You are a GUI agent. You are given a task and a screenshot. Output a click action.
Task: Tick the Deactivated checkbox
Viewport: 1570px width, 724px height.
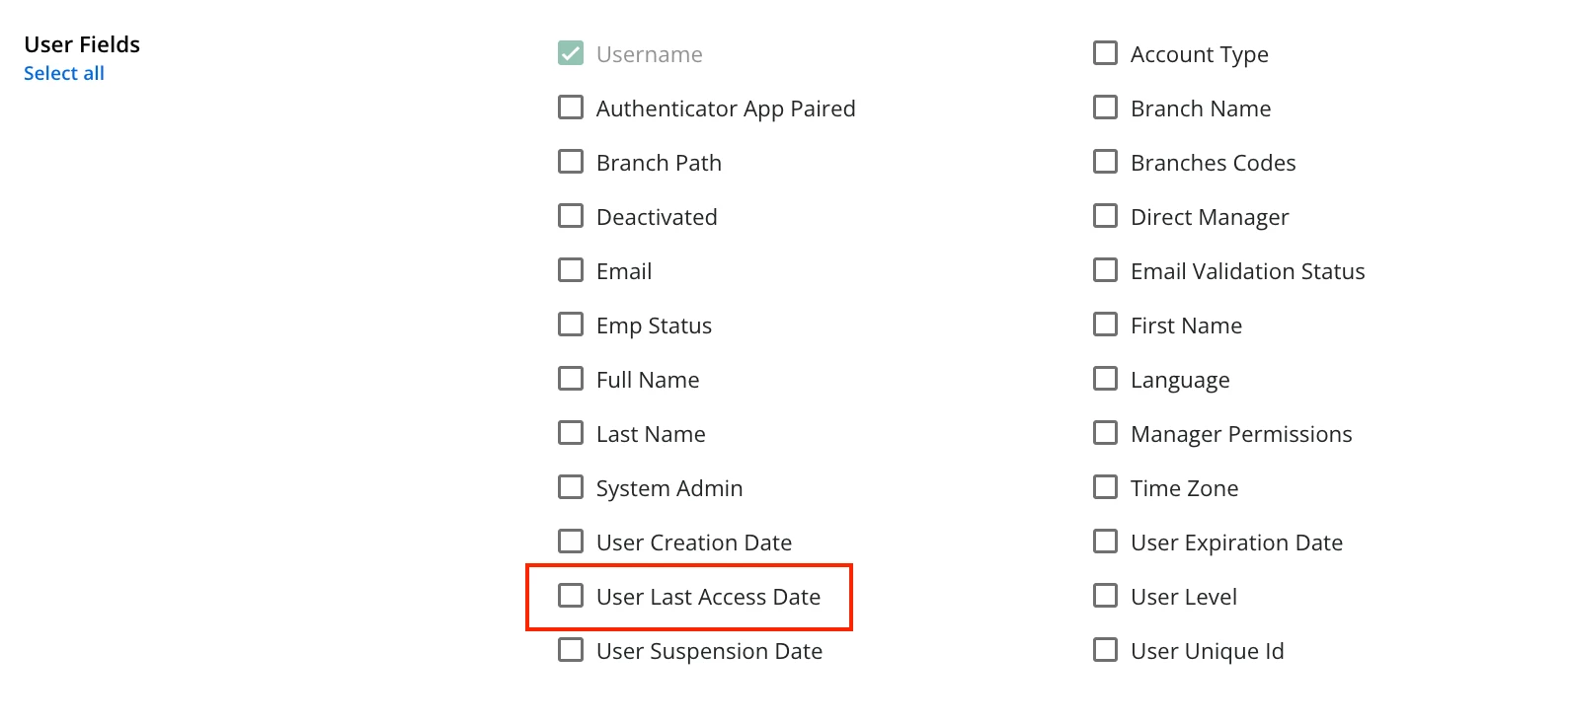point(571,216)
